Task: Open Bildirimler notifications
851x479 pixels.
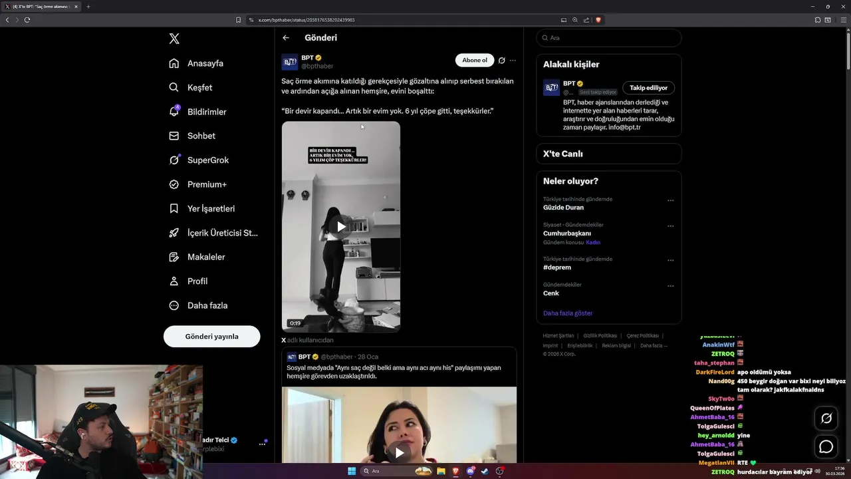Action: pyautogui.click(x=198, y=112)
